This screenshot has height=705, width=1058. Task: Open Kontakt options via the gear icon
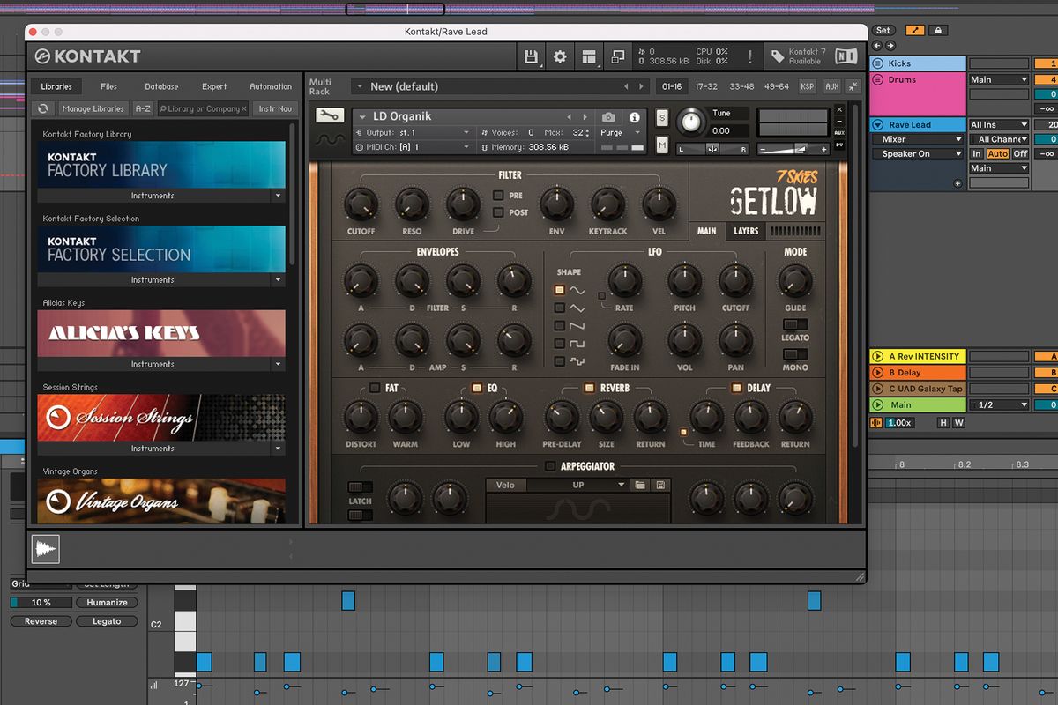561,56
